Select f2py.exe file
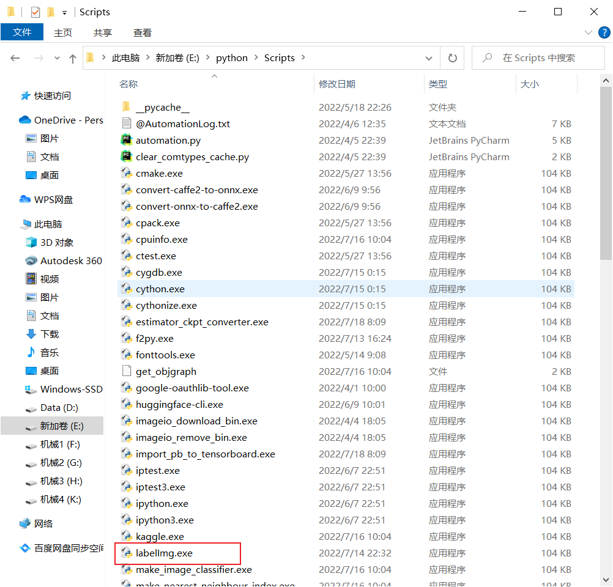Viewport: 613px width, 587px height. point(154,339)
